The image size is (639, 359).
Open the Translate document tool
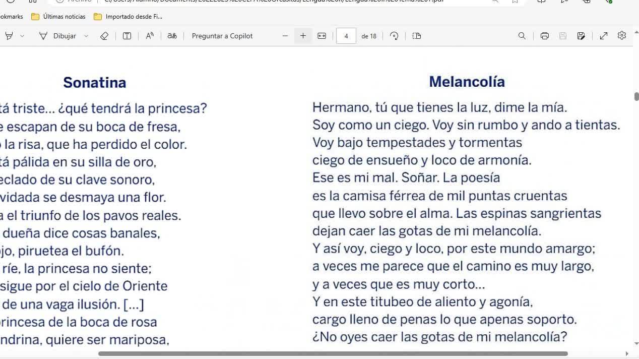(x=172, y=36)
